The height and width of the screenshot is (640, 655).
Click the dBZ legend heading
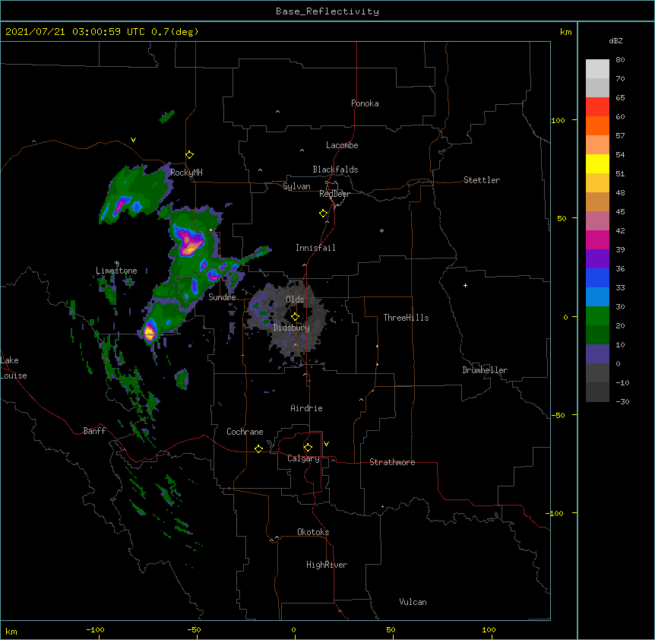615,40
